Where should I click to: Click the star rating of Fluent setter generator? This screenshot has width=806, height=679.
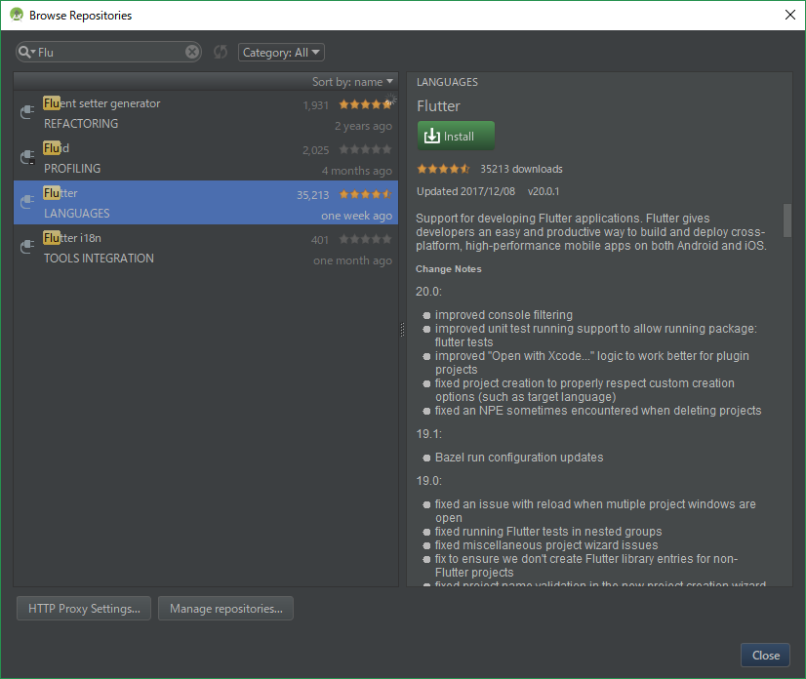pos(365,104)
